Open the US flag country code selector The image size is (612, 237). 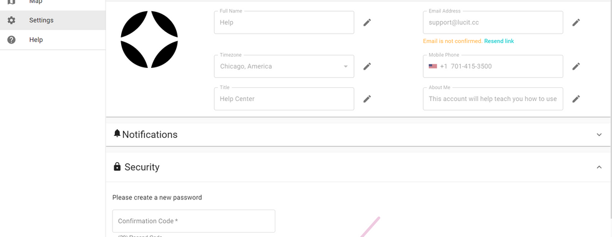432,66
